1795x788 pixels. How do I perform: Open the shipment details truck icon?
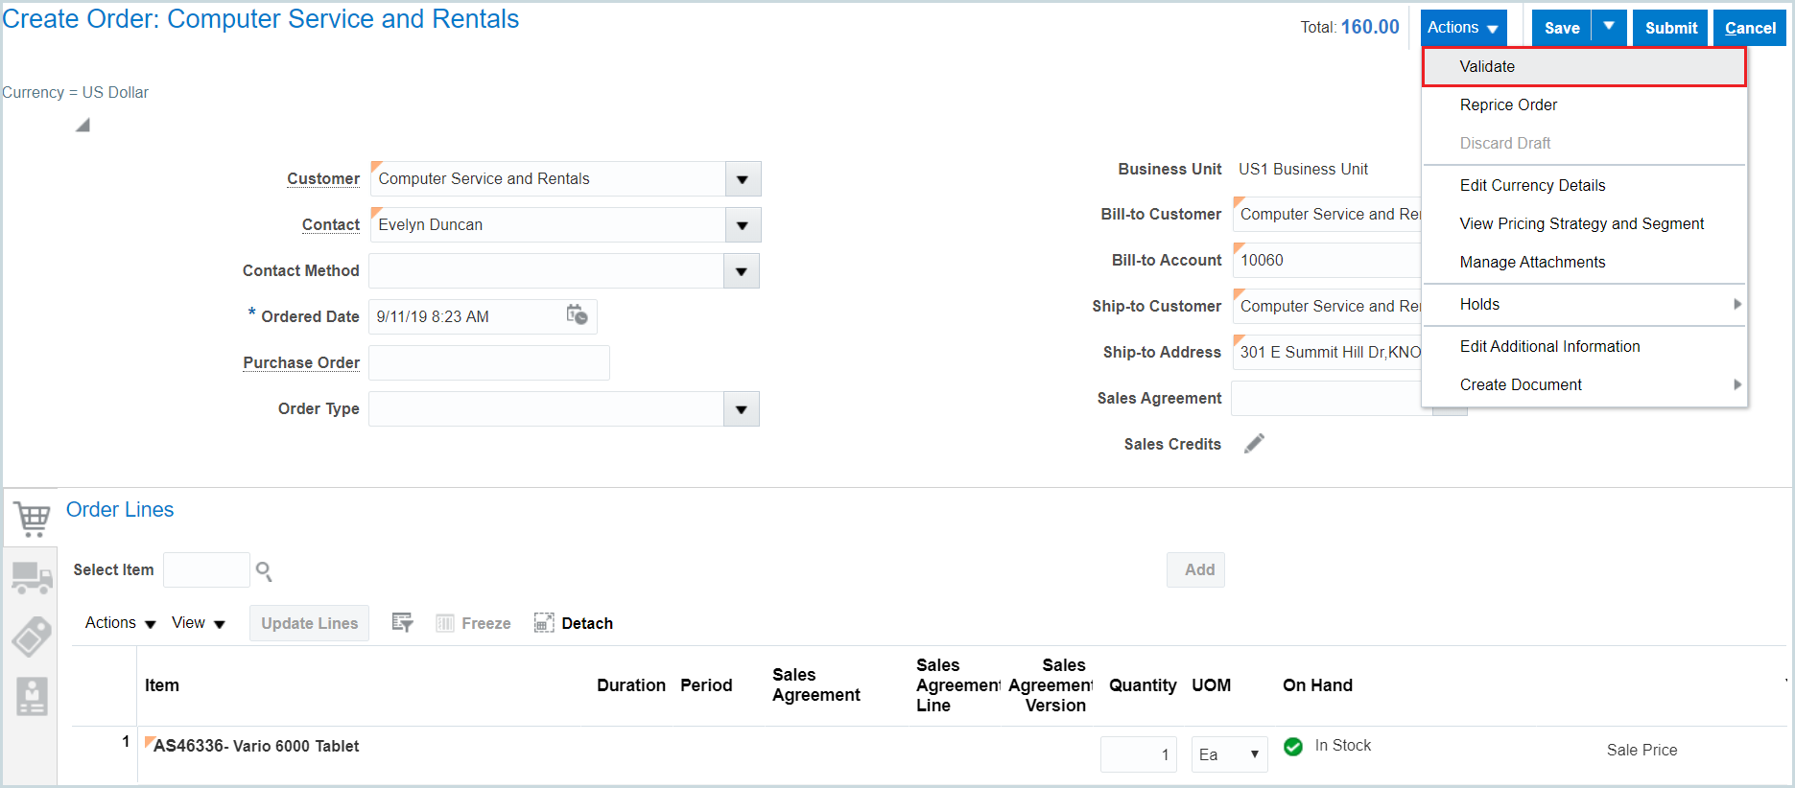pos(32,577)
